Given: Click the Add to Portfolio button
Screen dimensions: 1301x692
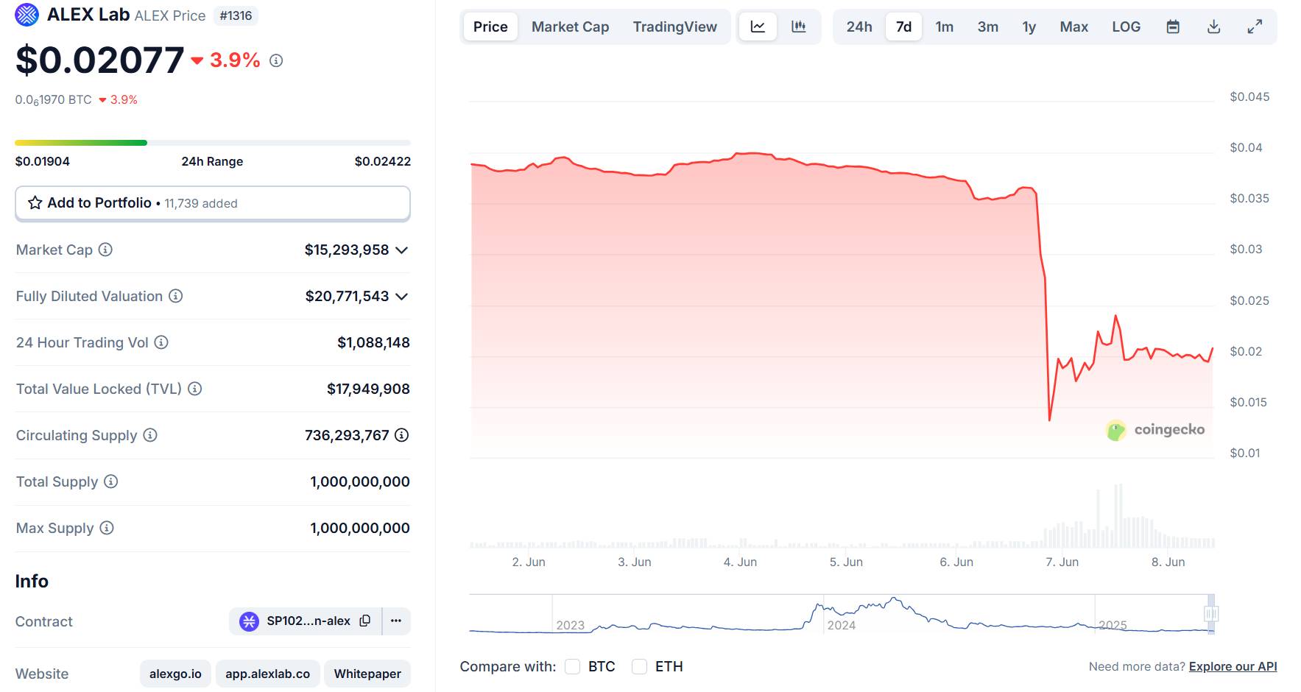Looking at the screenshot, I should click(213, 203).
